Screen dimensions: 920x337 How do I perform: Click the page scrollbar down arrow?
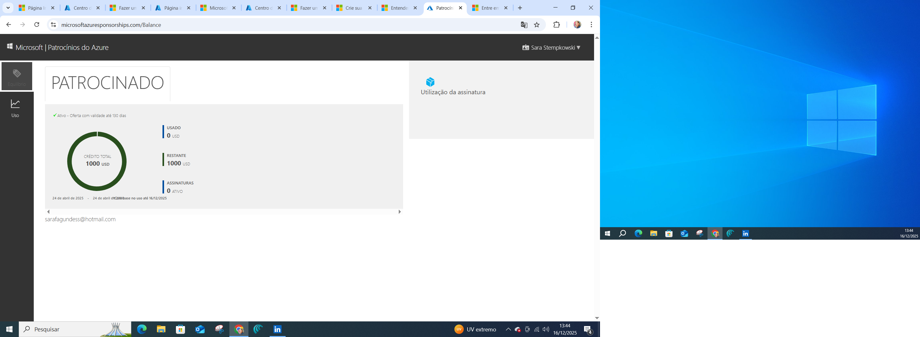(x=597, y=318)
